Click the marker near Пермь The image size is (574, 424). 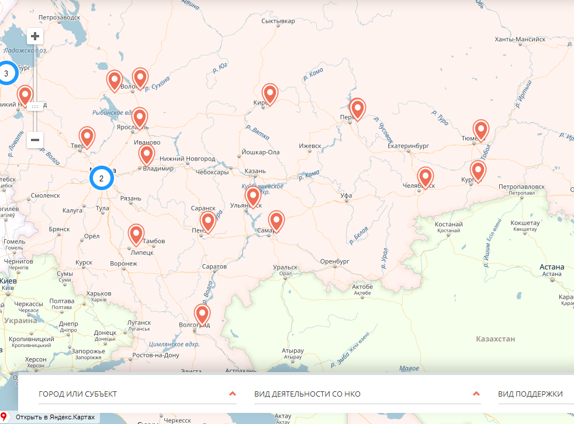[x=357, y=108]
